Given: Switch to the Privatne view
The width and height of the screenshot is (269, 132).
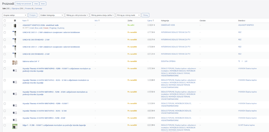Looking at the screenshot, I should [x=28, y=8].
